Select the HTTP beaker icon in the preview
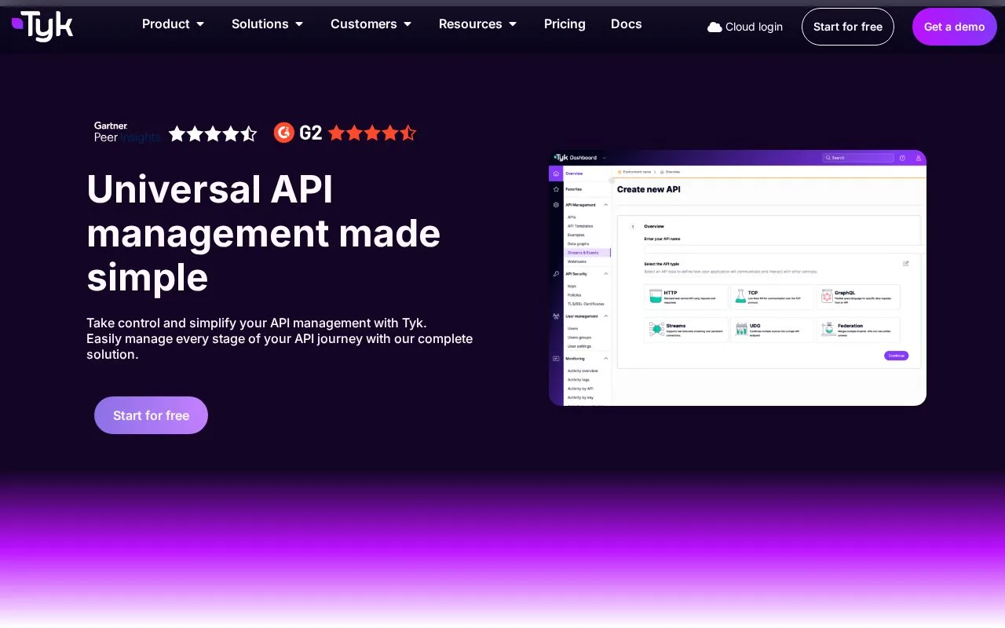 click(656, 297)
